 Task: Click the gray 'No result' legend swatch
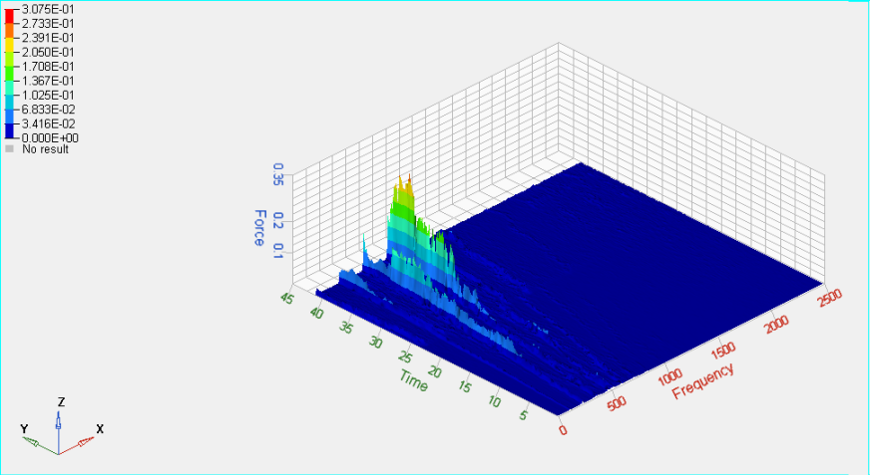[x=9, y=149]
